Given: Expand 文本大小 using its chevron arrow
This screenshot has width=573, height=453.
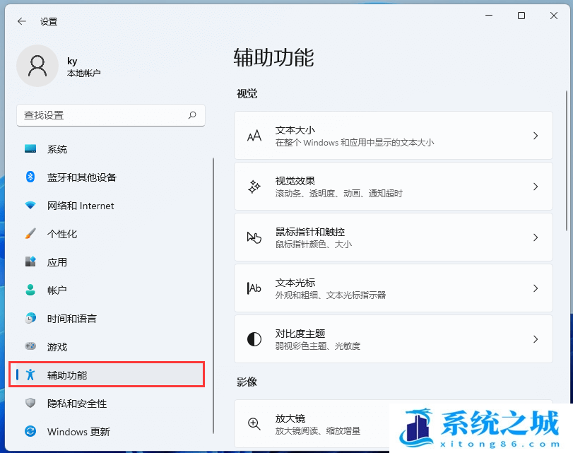Looking at the screenshot, I should [536, 136].
